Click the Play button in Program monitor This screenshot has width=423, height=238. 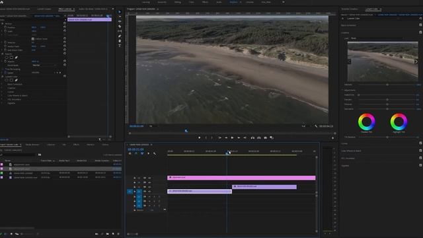coord(232,138)
